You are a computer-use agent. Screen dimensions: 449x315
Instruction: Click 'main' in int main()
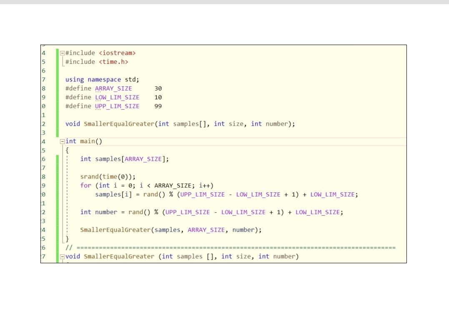coord(87,141)
